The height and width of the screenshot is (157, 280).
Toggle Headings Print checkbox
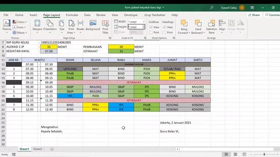coord(164,32)
